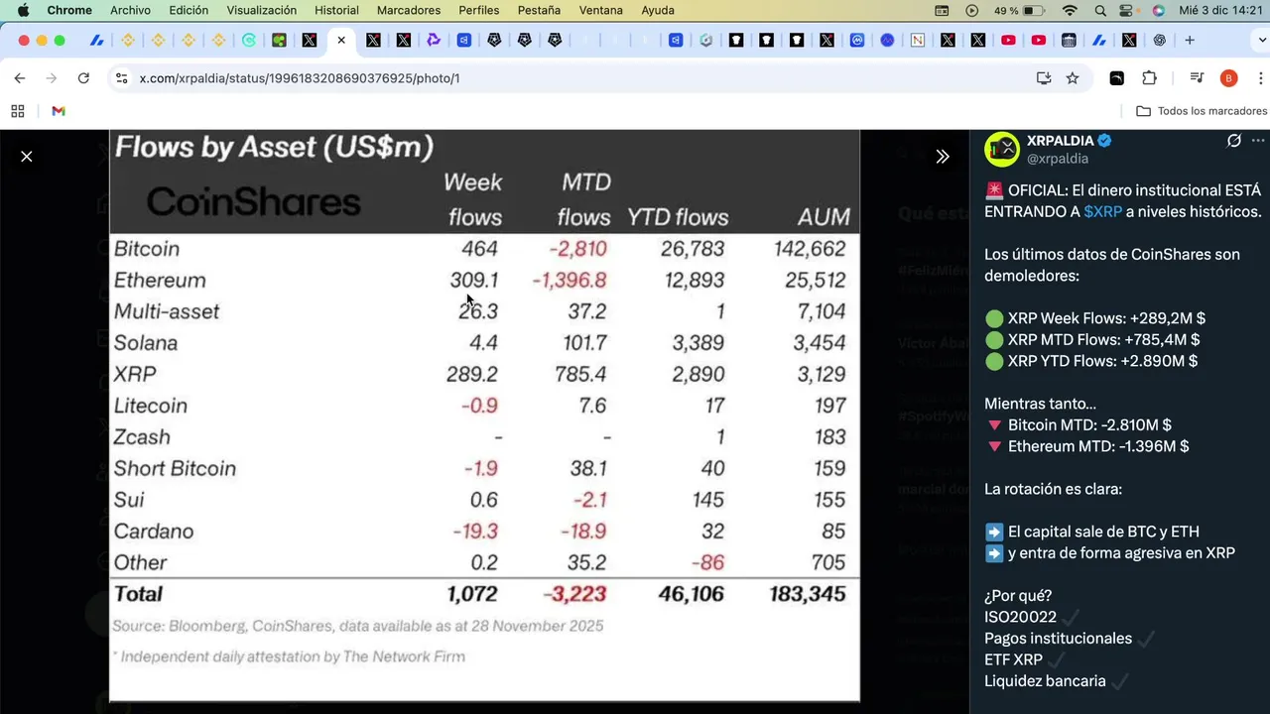Click the install app icon in address bar

click(1044, 78)
